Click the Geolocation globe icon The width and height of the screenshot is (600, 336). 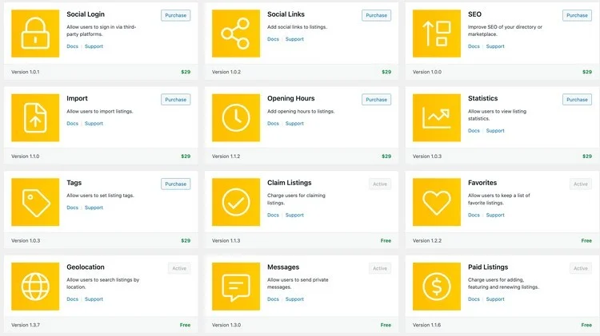[35, 286]
